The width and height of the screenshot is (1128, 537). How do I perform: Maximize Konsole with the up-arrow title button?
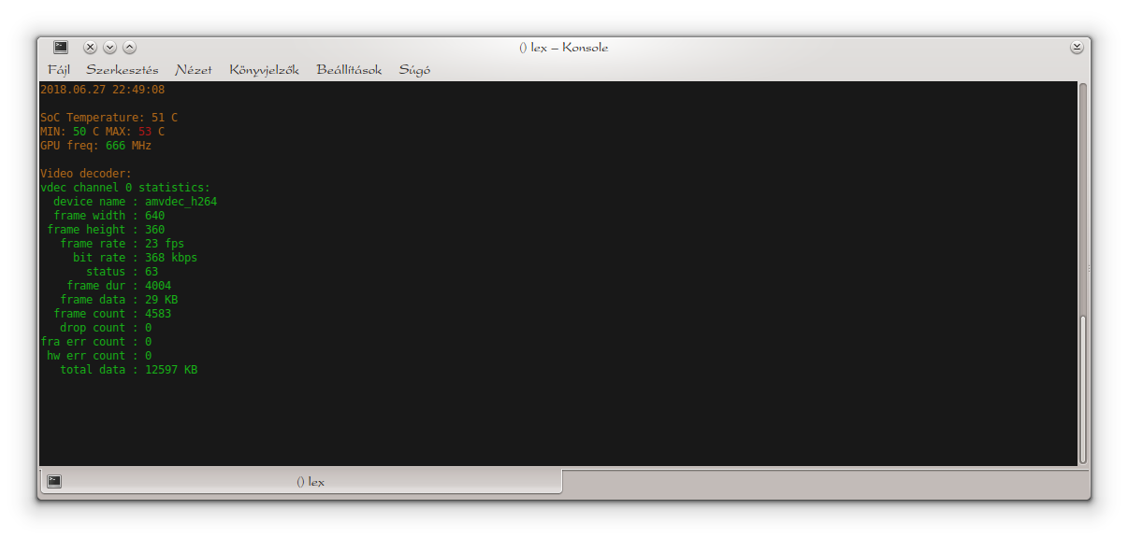[x=129, y=47]
